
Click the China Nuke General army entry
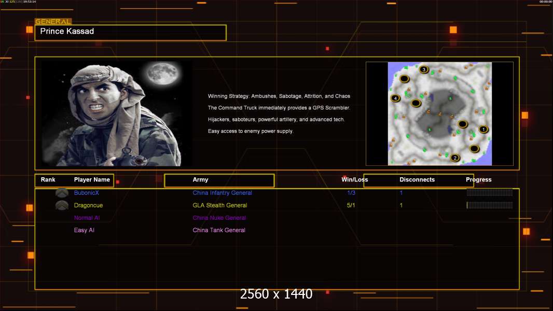tap(219, 218)
